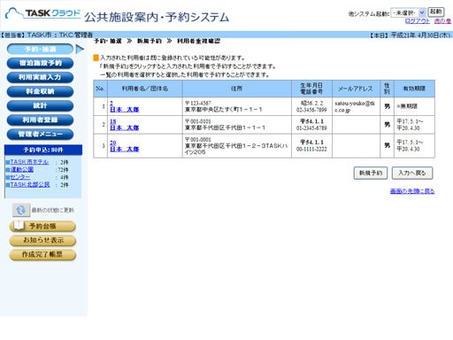Click the 画面の先頭に戻る link
The width and height of the screenshot is (453, 340).
click(412, 191)
